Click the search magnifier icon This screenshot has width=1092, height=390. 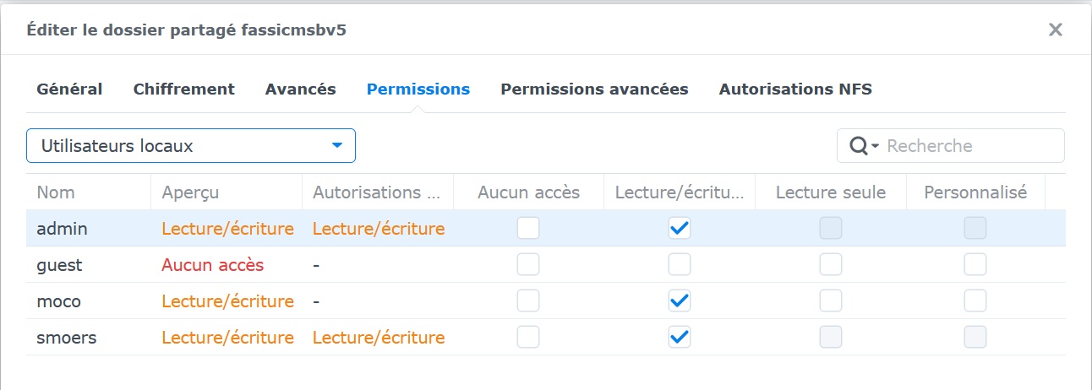click(859, 146)
